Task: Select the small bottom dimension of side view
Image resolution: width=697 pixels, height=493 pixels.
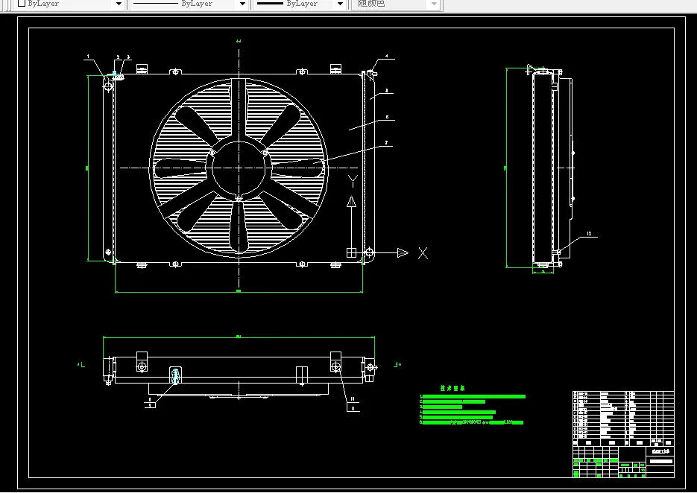Action: (x=543, y=273)
